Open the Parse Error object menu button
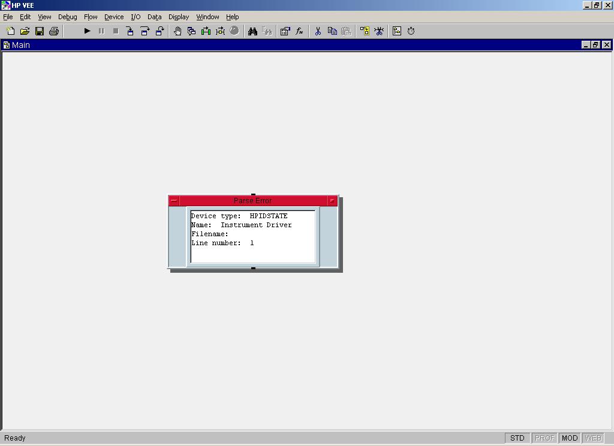The height and width of the screenshot is (446, 614). 174,201
